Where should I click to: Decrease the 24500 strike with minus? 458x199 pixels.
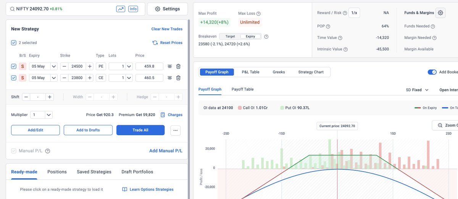[65, 66]
